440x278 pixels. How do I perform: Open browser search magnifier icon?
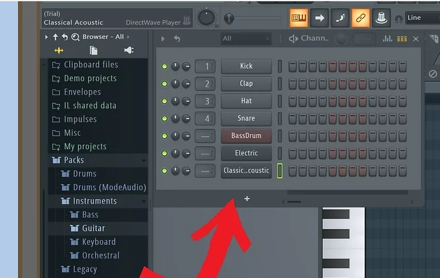75,37
